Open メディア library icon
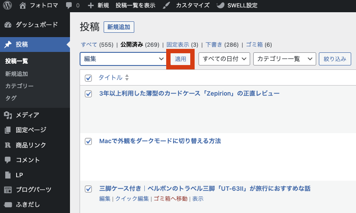The image size is (356, 213). pyautogui.click(x=8, y=115)
